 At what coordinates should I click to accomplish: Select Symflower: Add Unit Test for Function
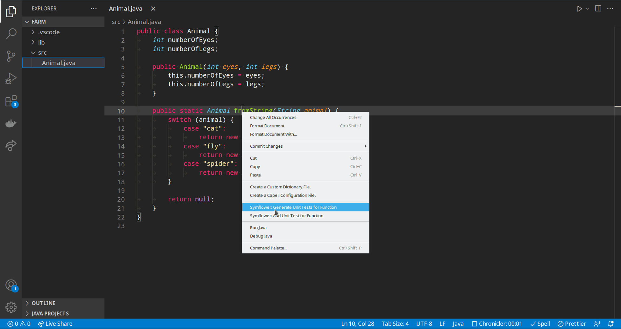click(305, 216)
